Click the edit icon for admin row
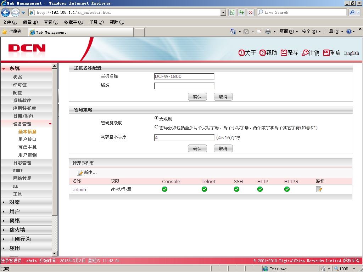 click(319, 189)
